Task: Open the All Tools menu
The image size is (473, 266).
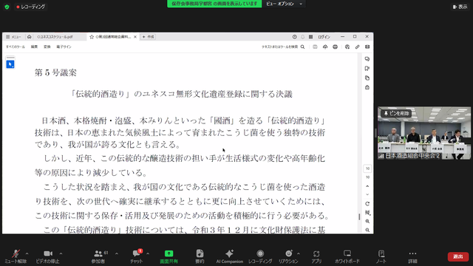Action: pyautogui.click(x=16, y=47)
